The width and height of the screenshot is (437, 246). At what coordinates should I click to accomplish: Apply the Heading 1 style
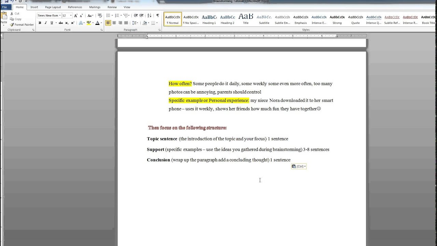(x=209, y=19)
